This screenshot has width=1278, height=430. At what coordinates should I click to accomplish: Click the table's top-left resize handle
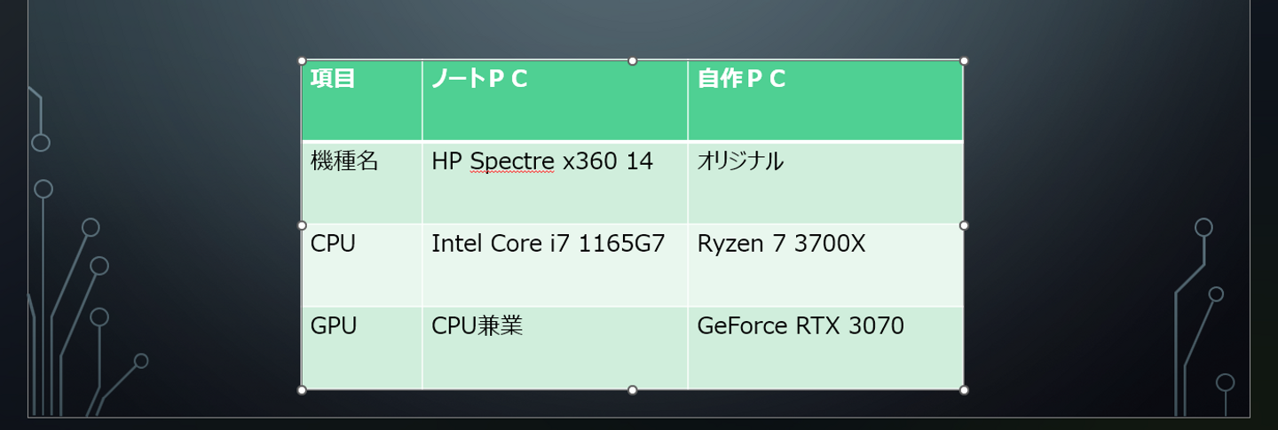click(302, 61)
